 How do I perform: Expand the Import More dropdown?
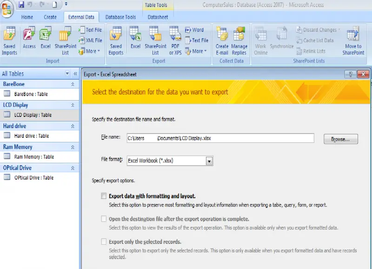coord(89,51)
